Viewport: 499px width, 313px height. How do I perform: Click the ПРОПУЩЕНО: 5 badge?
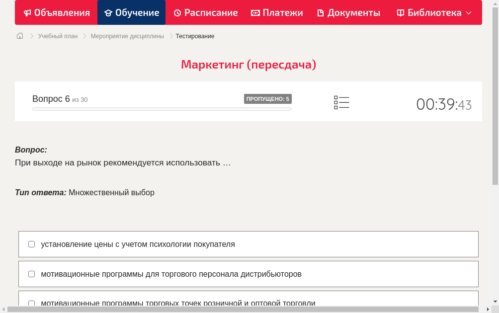coord(267,99)
